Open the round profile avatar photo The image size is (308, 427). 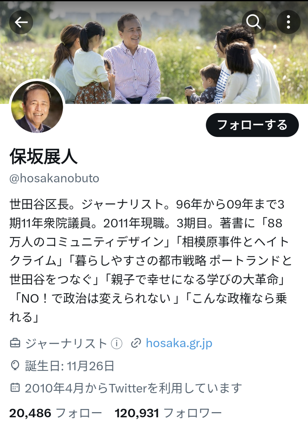coord(37,107)
